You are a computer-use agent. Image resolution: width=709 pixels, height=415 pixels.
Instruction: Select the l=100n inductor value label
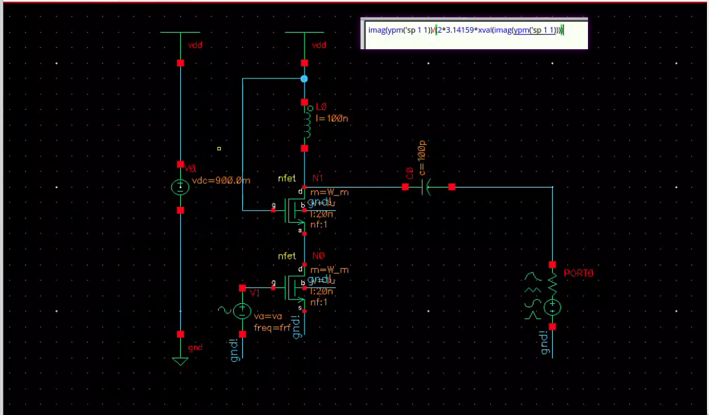(332, 118)
